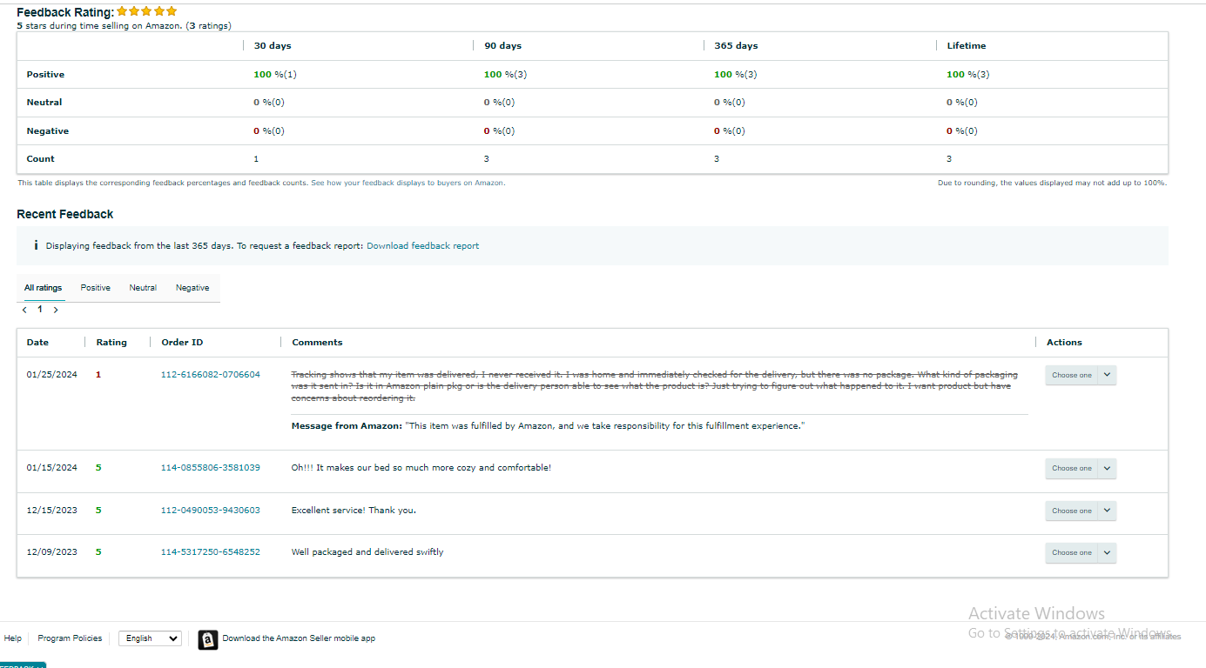View order 112-0490053-9430603
The width and height of the screenshot is (1206, 668).
[x=211, y=511]
